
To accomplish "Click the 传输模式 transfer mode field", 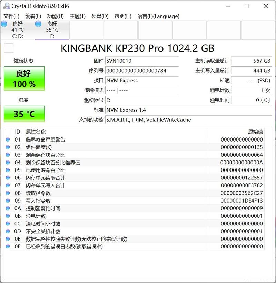I will pyautogui.click(x=142, y=90).
